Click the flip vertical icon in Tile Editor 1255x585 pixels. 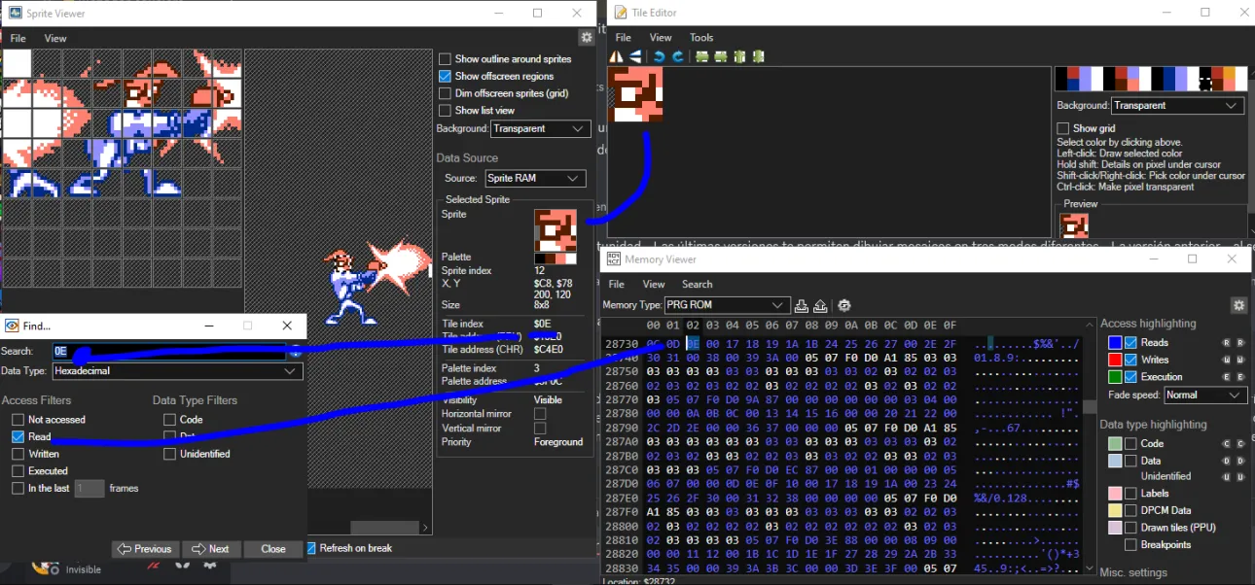click(634, 56)
